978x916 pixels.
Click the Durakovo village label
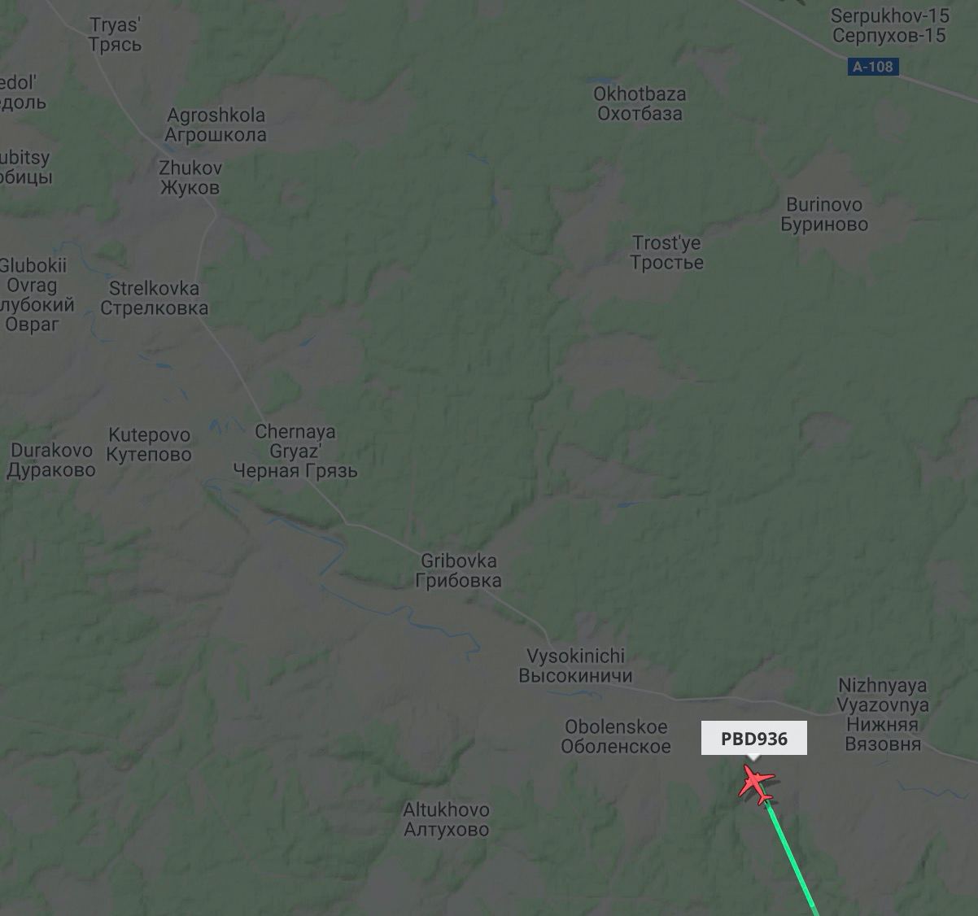coord(51,460)
